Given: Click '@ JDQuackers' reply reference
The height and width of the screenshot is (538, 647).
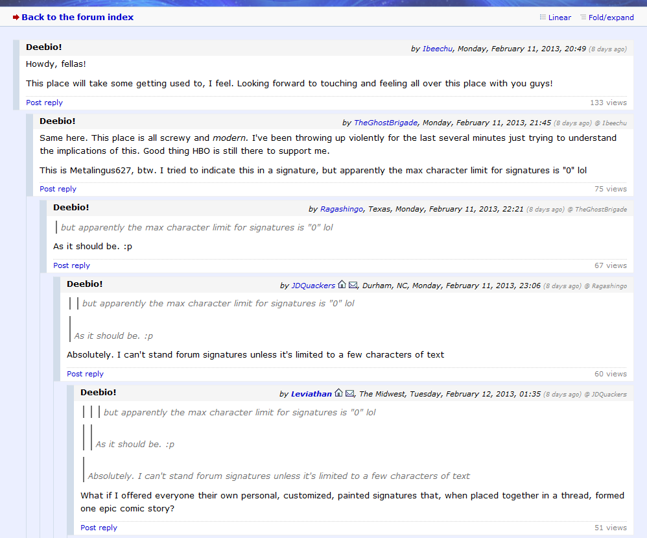Looking at the screenshot, I should coord(606,394).
